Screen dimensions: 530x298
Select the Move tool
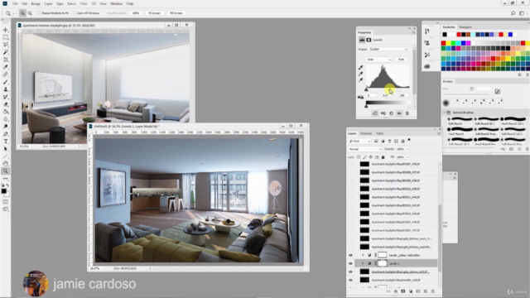click(x=6, y=30)
